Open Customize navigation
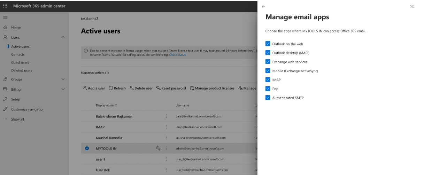Viewport: 432px width, 175px height. pos(28,109)
